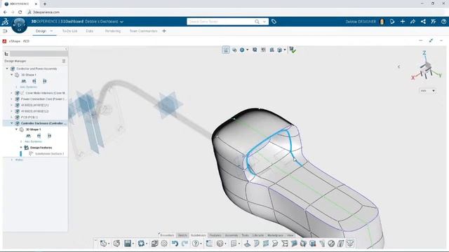Expand the PCB tree node
The width and height of the screenshot is (449, 252).
pyautogui.click(x=12, y=118)
